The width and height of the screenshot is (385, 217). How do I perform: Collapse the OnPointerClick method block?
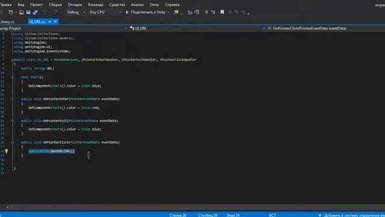(12, 142)
